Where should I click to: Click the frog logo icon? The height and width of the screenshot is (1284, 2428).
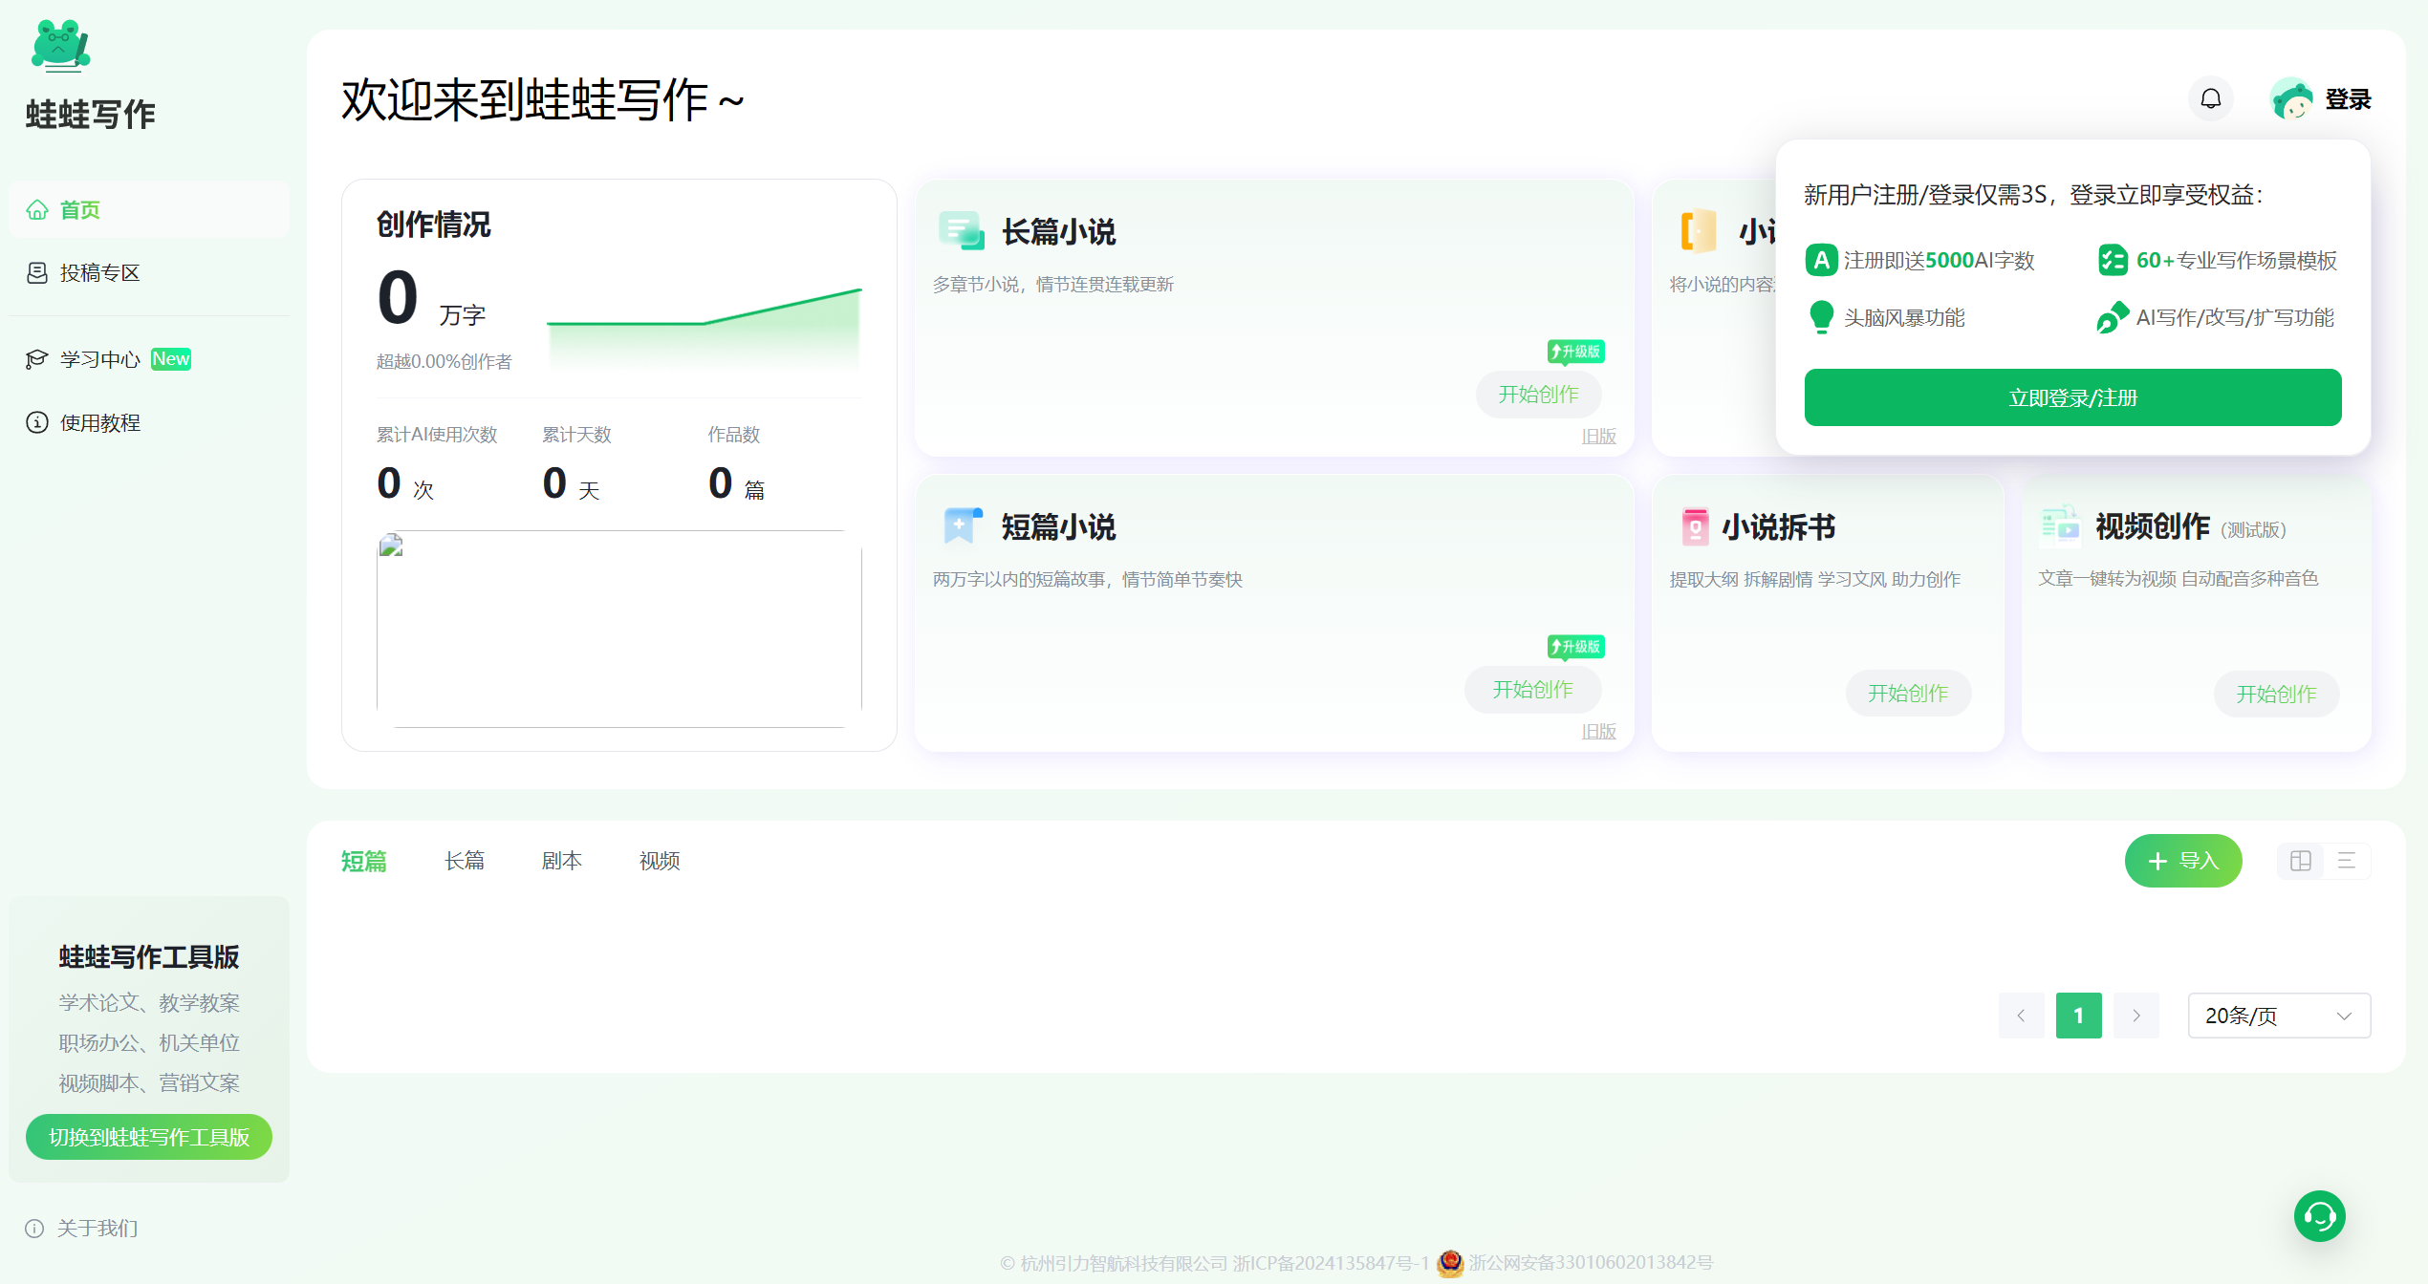click(x=60, y=46)
